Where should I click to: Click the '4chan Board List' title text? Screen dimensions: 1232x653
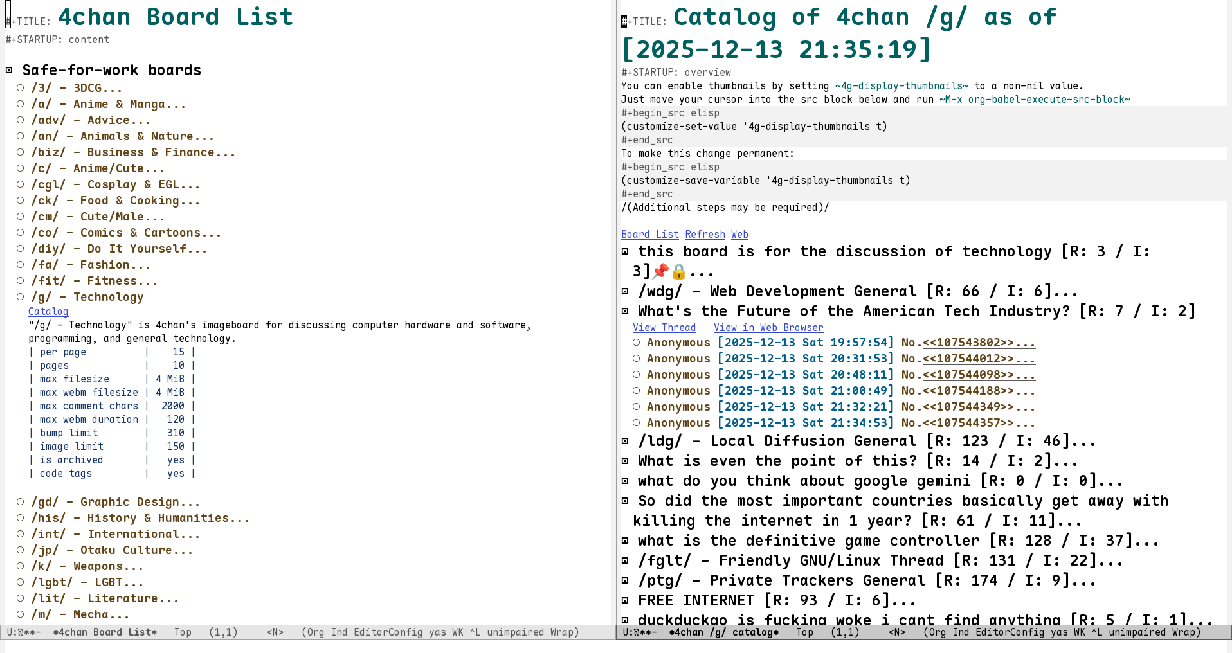[x=176, y=17]
